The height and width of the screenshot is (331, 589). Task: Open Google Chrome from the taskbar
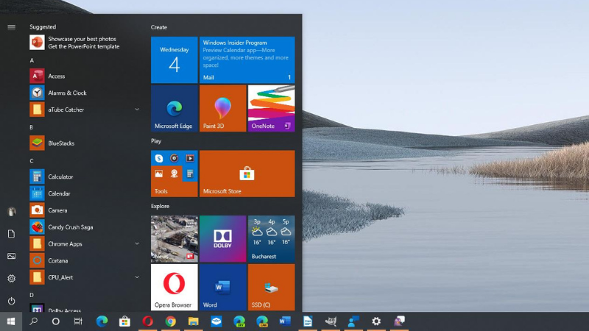point(171,321)
